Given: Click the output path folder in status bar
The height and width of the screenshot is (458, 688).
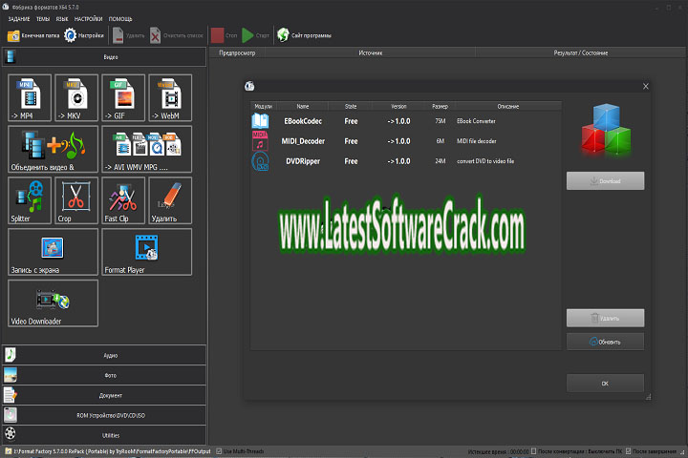Looking at the screenshot, I should coord(9,451).
